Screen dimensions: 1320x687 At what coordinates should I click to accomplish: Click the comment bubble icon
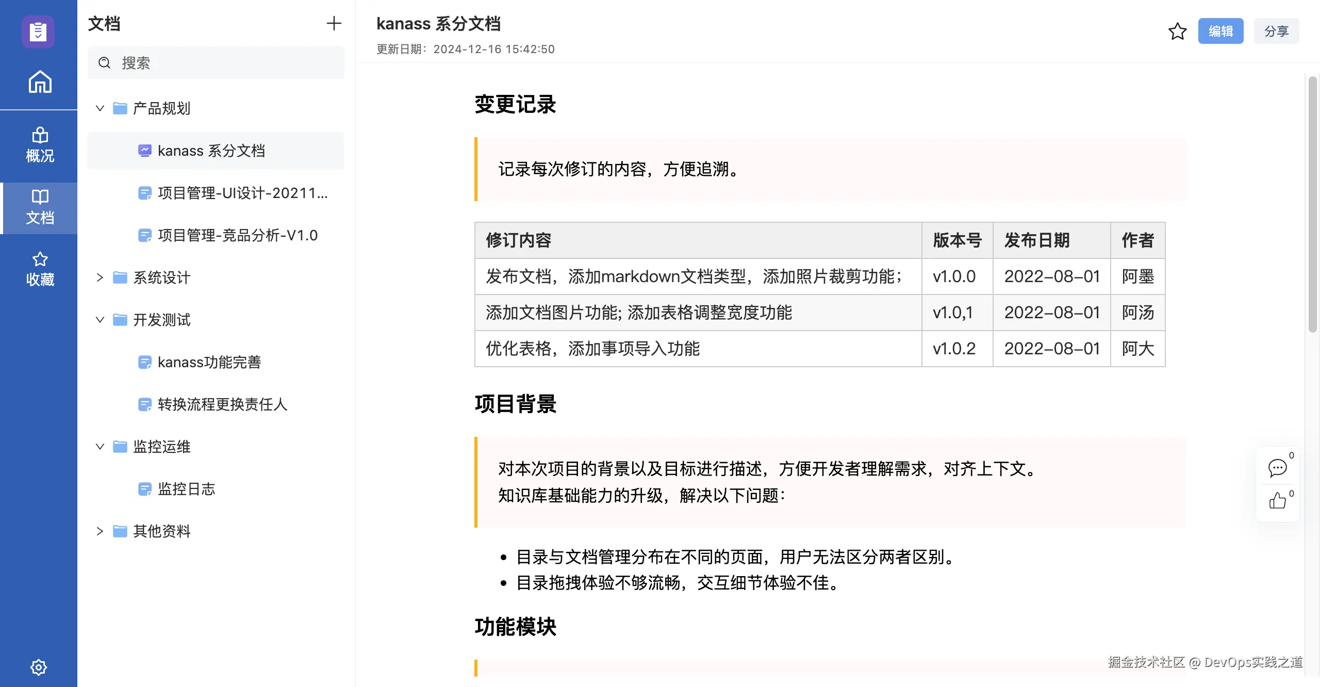coord(1277,468)
